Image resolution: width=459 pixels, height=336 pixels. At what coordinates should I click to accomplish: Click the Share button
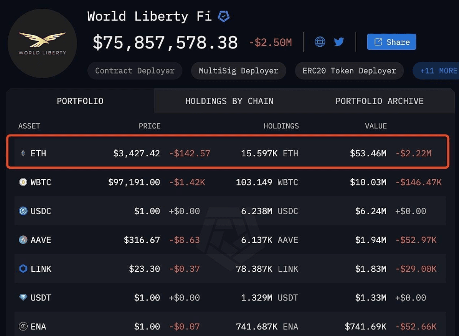point(392,42)
